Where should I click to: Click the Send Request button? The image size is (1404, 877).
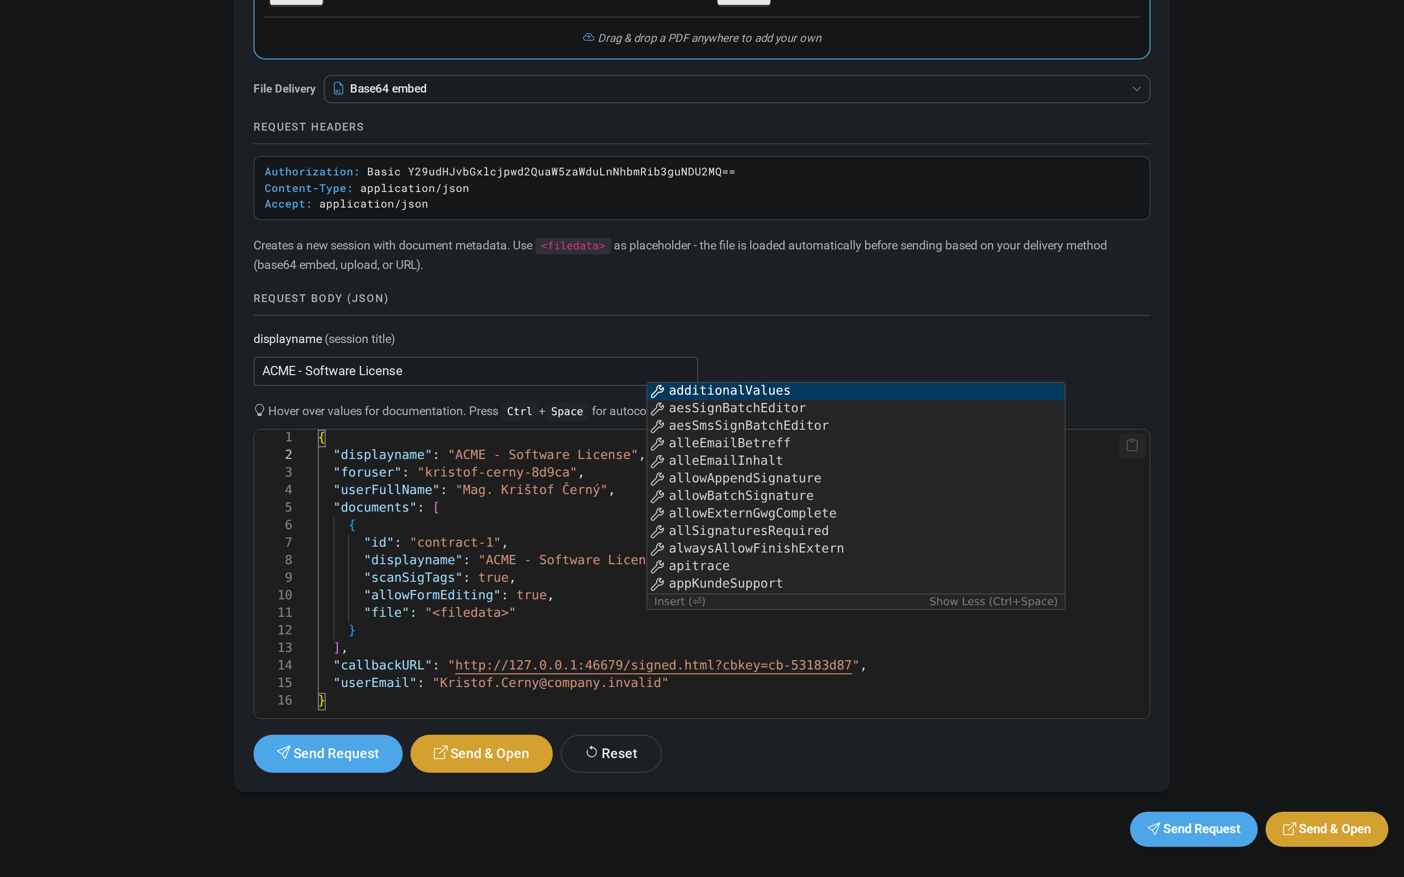[x=328, y=753]
